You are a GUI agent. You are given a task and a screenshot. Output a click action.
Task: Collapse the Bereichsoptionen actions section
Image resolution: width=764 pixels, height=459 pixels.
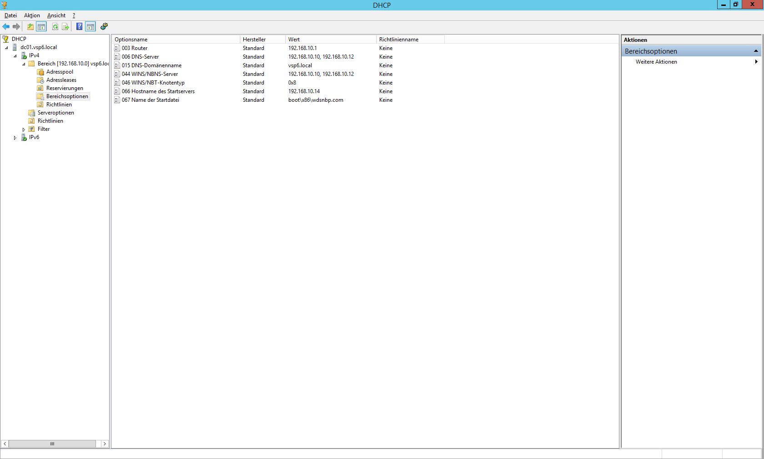click(756, 51)
